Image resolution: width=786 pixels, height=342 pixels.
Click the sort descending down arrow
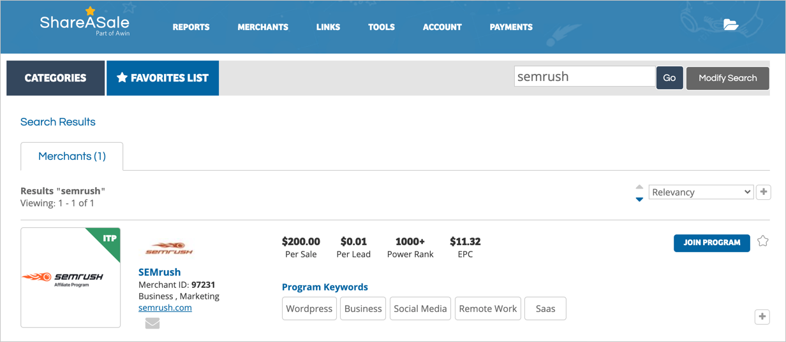click(x=639, y=199)
